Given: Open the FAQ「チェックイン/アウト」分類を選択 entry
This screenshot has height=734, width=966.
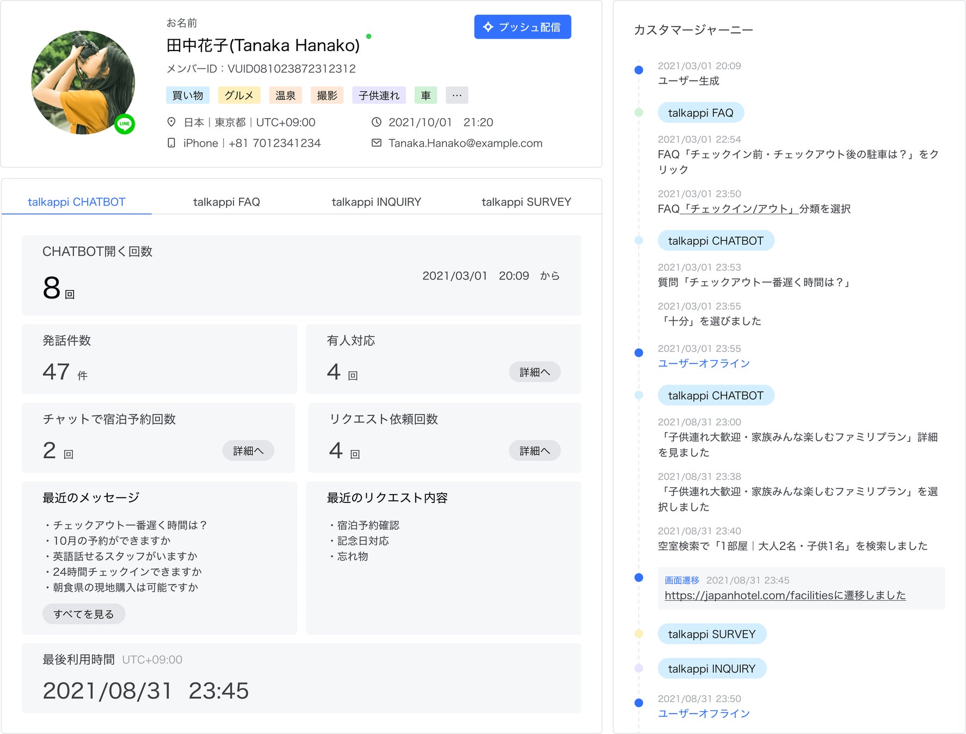Looking at the screenshot, I should [x=754, y=209].
